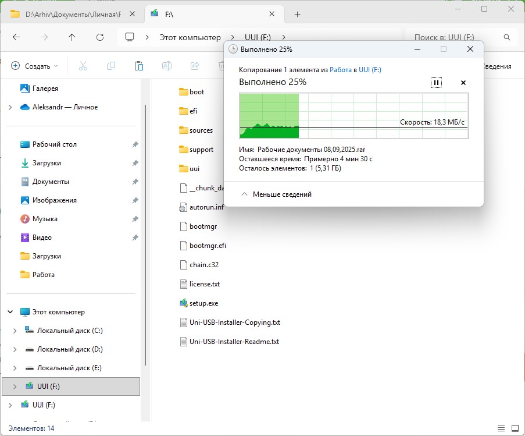Click the Paste clipboard icon

[x=138, y=66]
